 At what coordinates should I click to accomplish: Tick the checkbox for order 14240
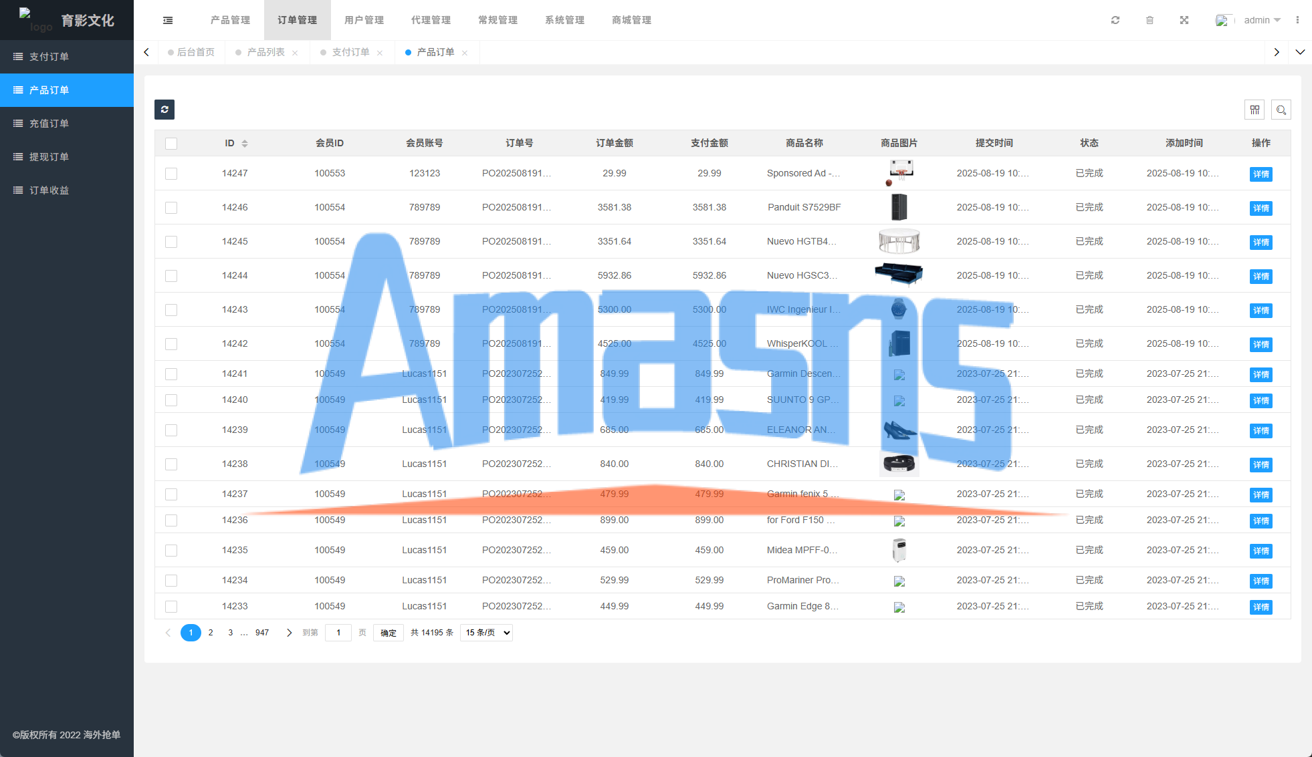coord(171,400)
